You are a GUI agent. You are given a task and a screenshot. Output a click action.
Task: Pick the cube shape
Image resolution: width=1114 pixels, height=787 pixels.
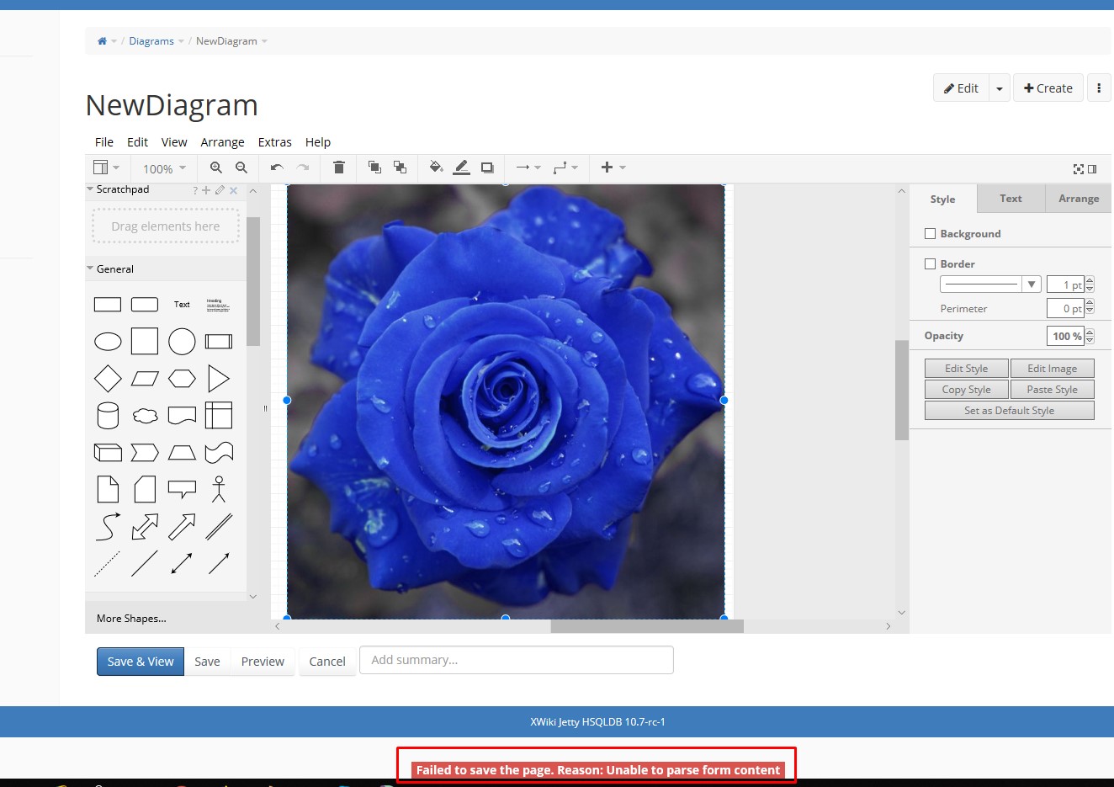coord(108,453)
